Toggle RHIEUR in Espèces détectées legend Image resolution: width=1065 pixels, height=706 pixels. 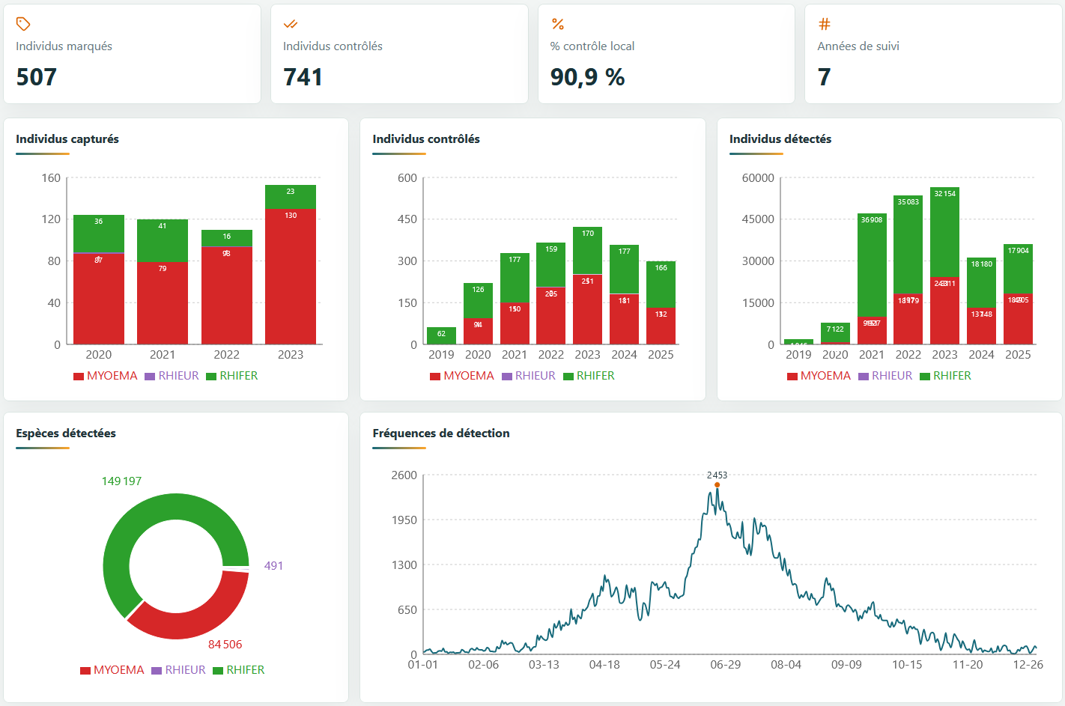(x=178, y=670)
